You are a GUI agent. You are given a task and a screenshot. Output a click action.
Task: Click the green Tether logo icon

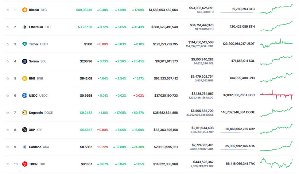(25, 44)
